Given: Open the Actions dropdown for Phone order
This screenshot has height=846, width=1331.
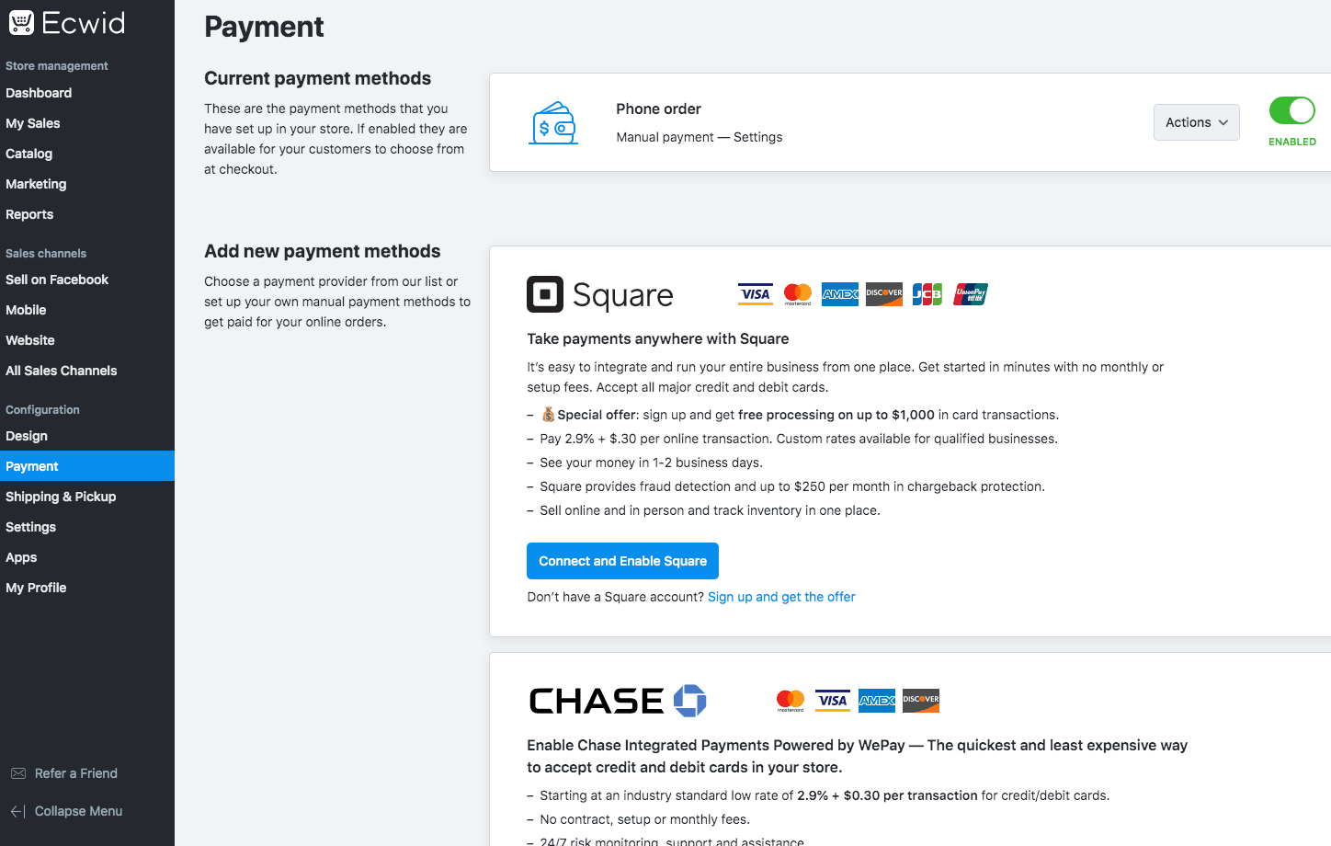Looking at the screenshot, I should click(1197, 122).
